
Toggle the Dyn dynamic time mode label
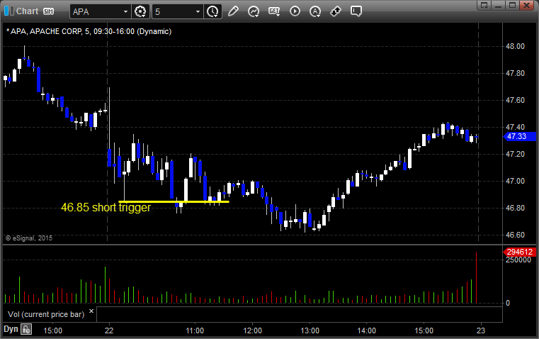11,329
